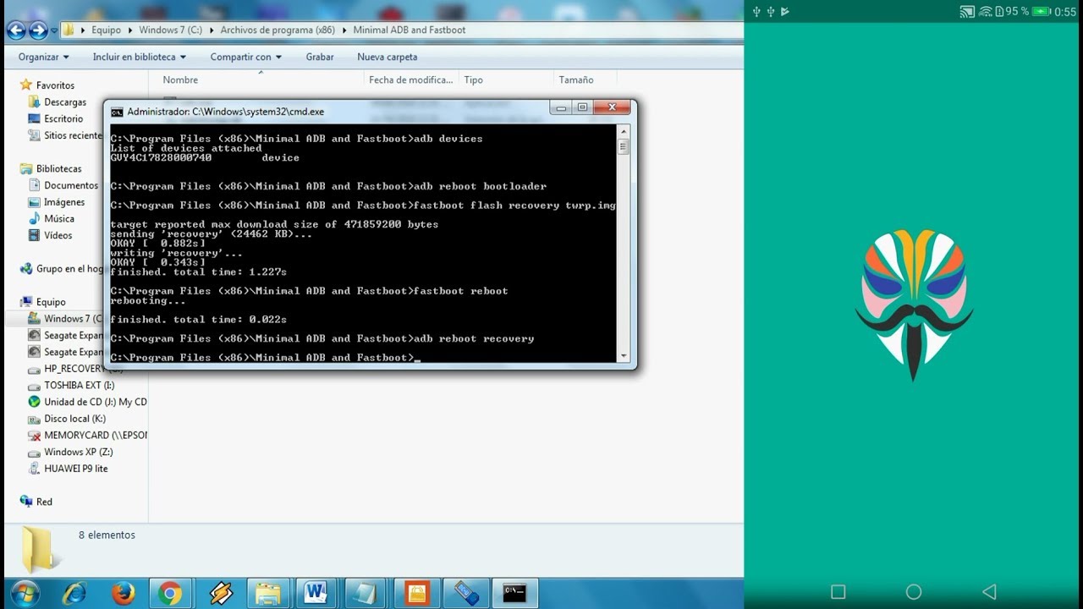Expand breadcrumb arrow after Windows 7 (C:)
1083x609 pixels.
[x=212, y=30]
